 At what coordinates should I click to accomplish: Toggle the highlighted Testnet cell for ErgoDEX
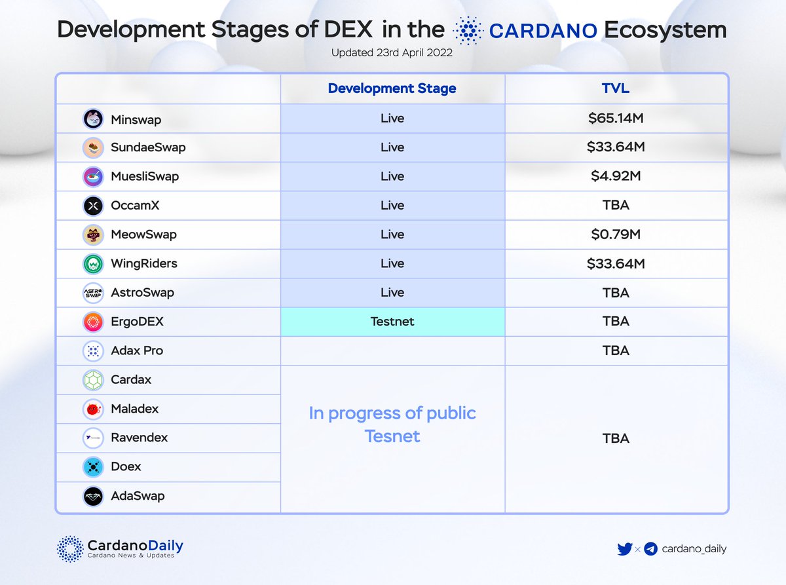[x=392, y=322]
